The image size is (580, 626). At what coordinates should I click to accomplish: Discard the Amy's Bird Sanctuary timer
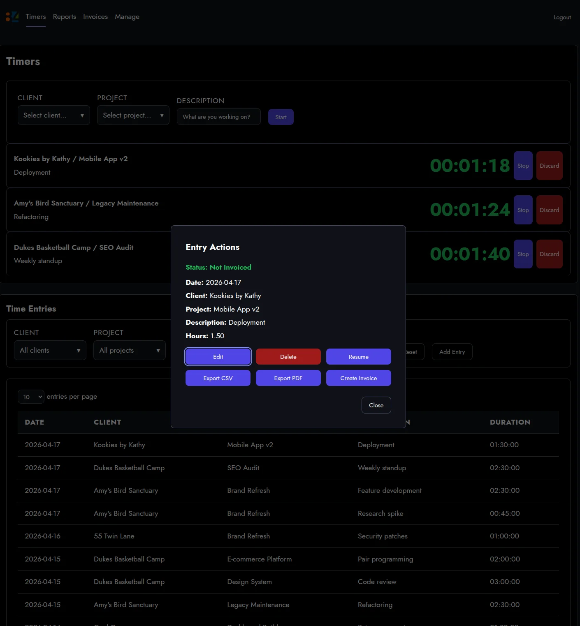pyautogui.click(x=549, y=210)
